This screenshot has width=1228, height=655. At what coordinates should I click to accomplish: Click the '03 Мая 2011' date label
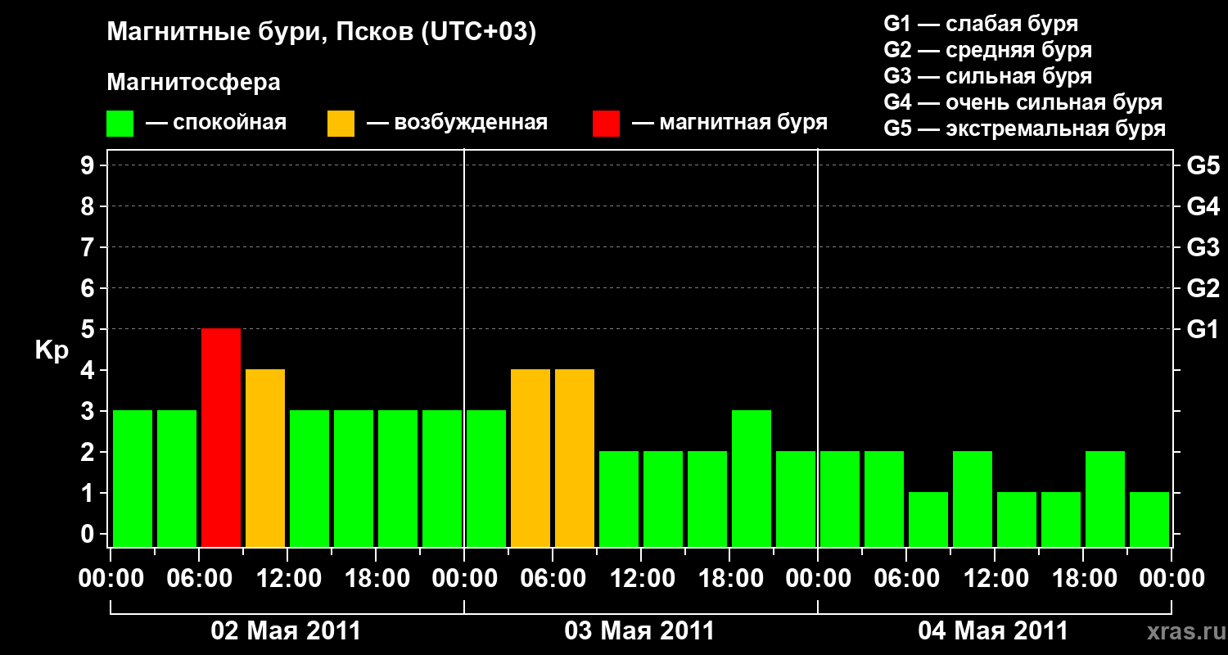tap(639, 631)
